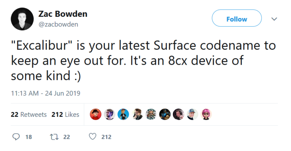This screenshot has width=291, height=151.
Task: Open the avatar of the man wearing a blue cap
Action: (192, 114)
